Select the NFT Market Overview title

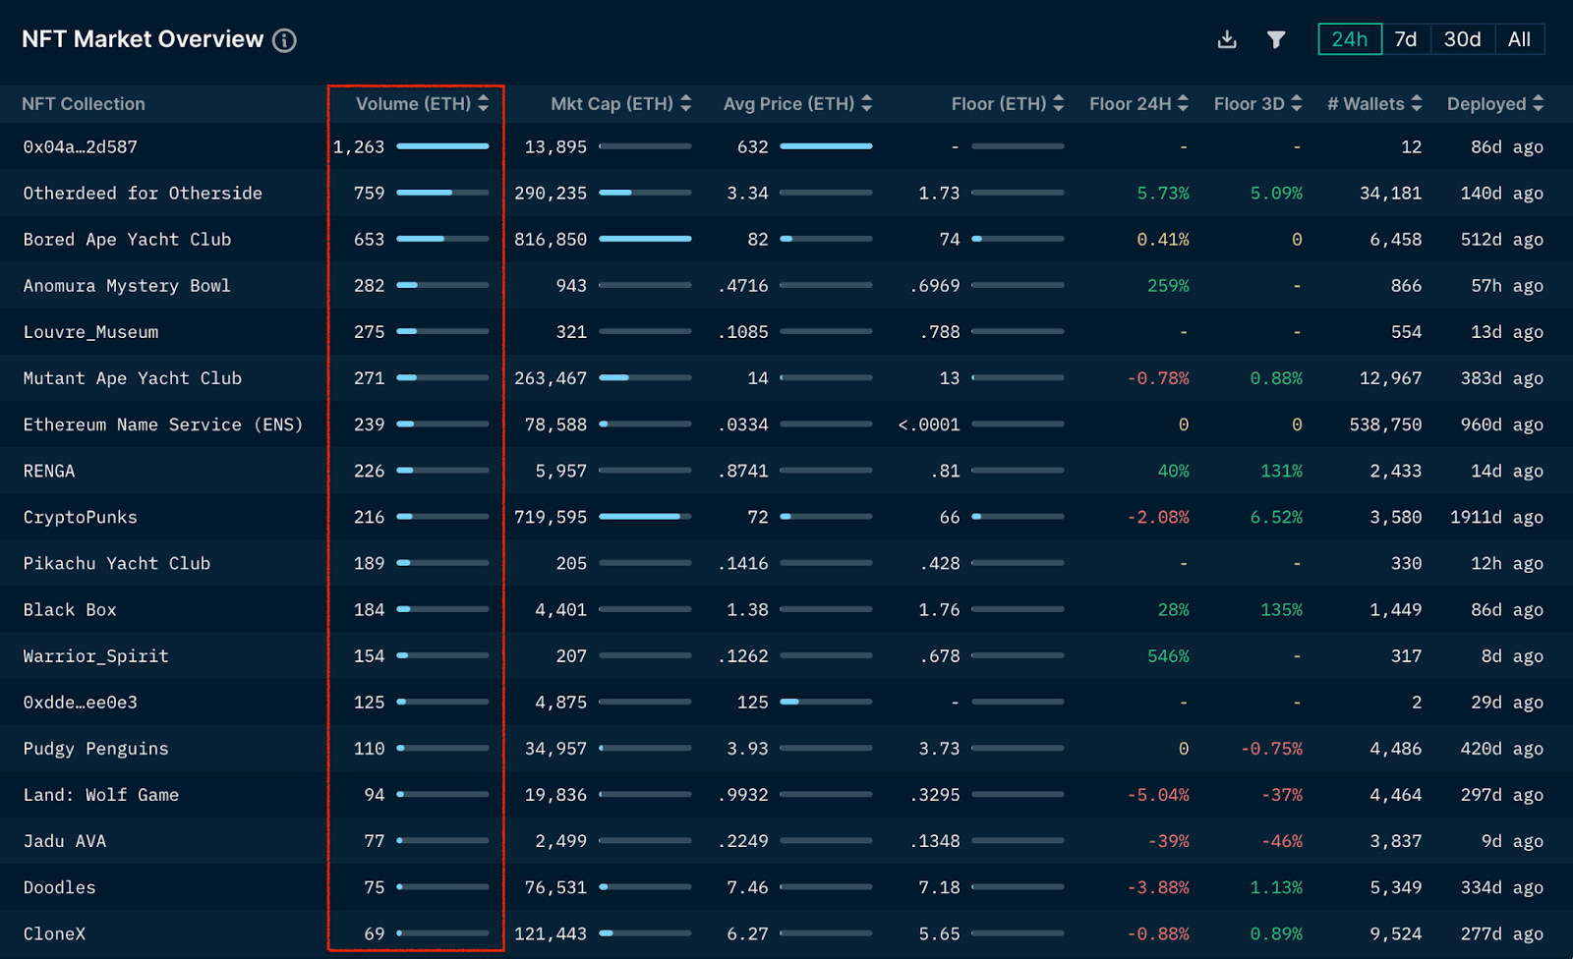143,39
